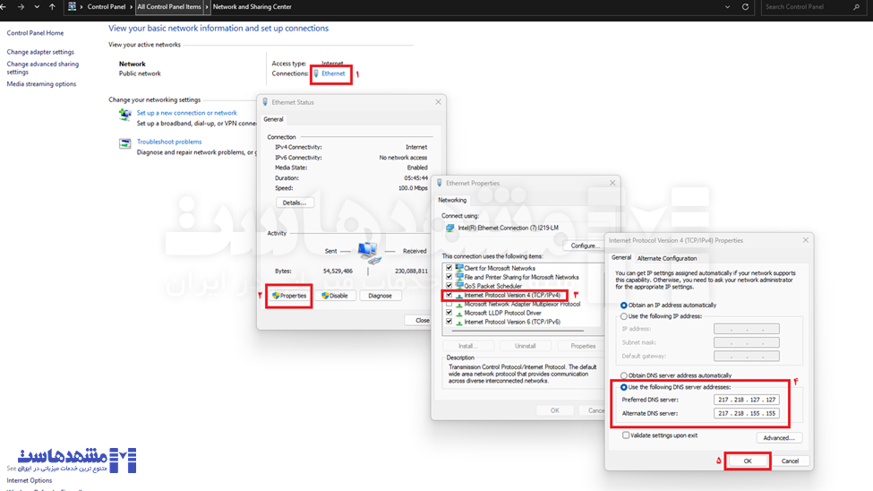The width and height of the screenshot is (873, 491).
Task: Select Microsoft LLDP Protocol Driver item
Action: [x=502, y=314]
